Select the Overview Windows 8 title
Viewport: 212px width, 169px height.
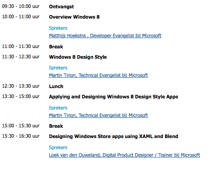pyautogui.click(x=74, y=17)
